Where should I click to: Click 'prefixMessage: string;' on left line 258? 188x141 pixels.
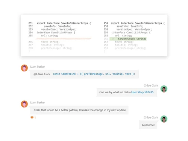tap(57, 48)
